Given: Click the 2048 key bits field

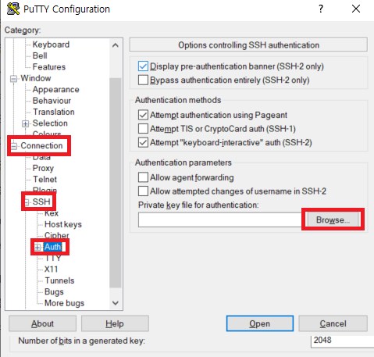Looking at the screenshot, I should click(342, 341).
